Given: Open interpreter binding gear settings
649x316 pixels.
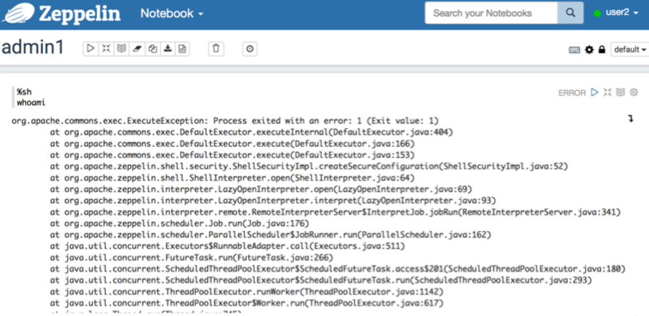Looking at the screenshot, I should pos(590,50).
